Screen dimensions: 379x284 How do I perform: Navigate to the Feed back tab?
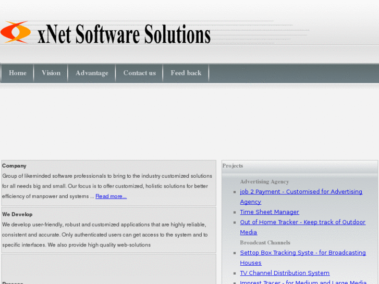(186, 73)
